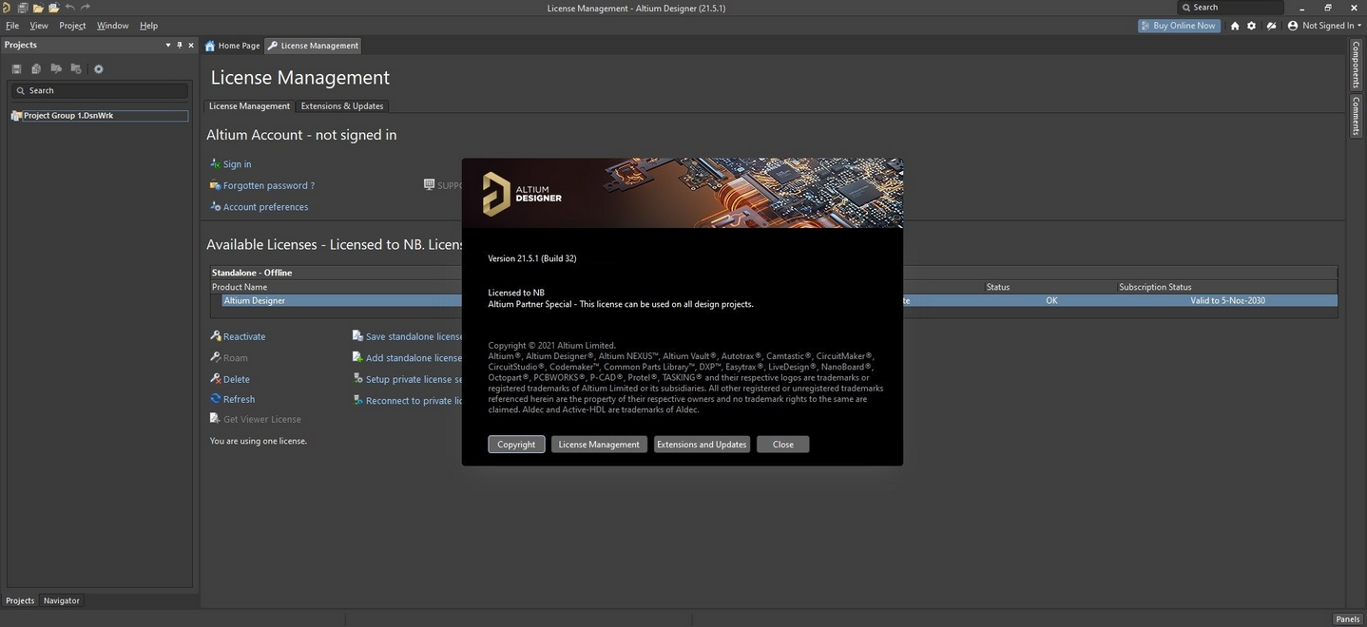Open Projects panel settings gear
The image size is (1367, 627).
(98, 68)
